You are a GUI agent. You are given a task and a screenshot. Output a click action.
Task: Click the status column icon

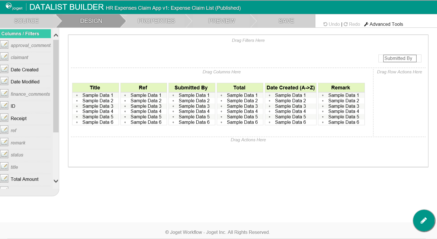(x=4, y=154)
